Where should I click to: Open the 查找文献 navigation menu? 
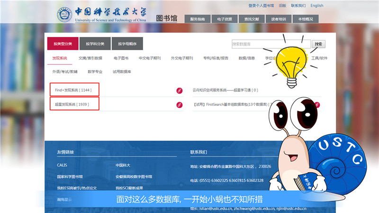coord(252,19)
